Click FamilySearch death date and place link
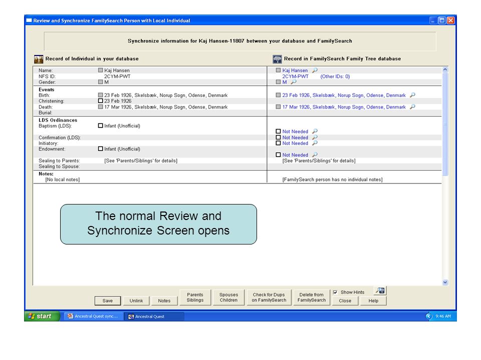Screen dimensions: 481x360 coord(344,107)
